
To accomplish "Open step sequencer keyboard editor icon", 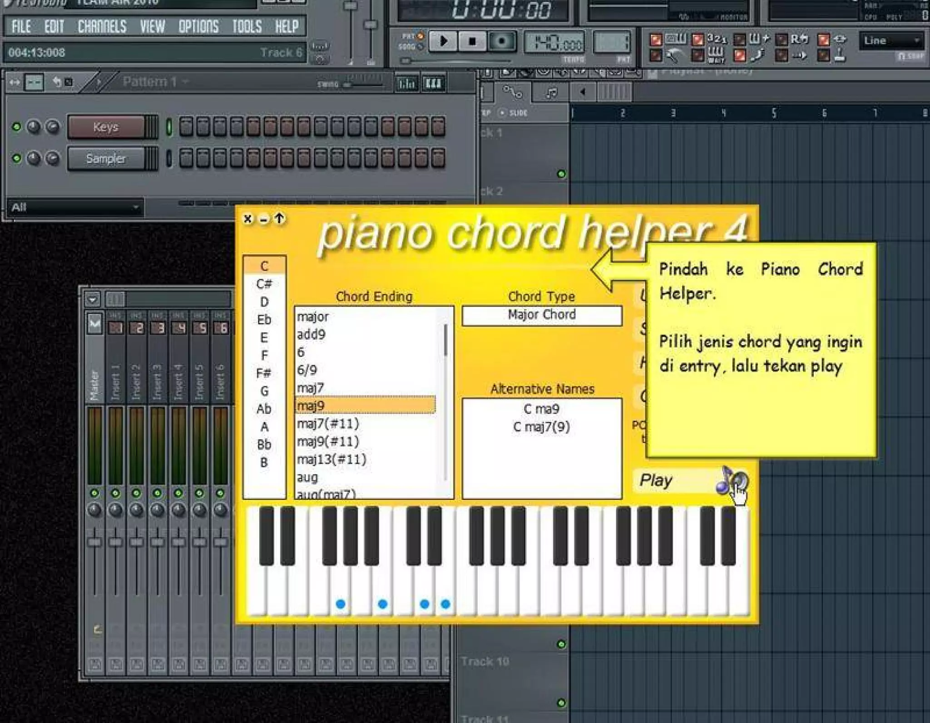I will (x=433, y=84).
